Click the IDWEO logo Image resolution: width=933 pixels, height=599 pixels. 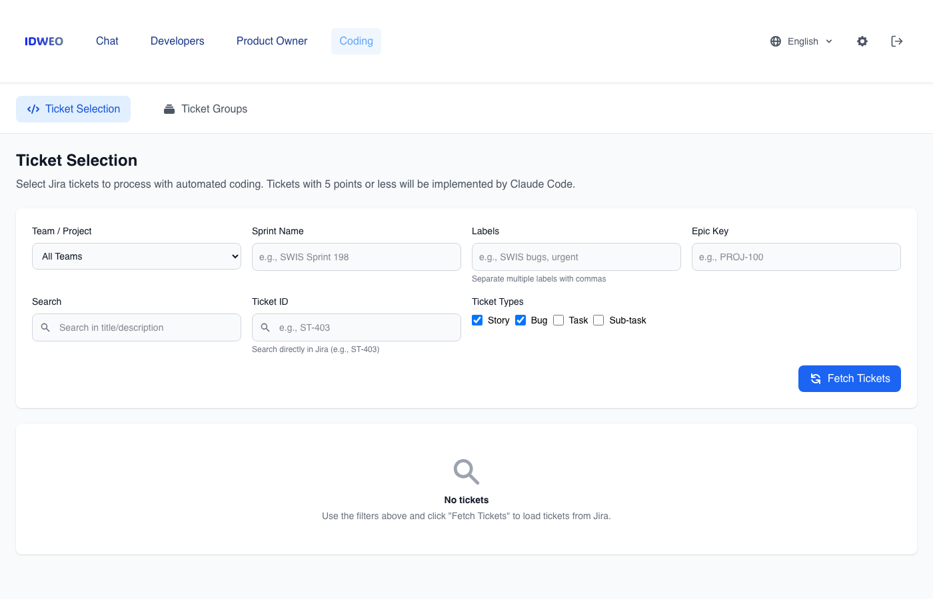click(x=43, y=41)
